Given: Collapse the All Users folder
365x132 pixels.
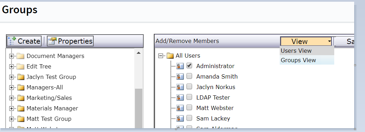Looking at the screenshot, I should [160, 56].
